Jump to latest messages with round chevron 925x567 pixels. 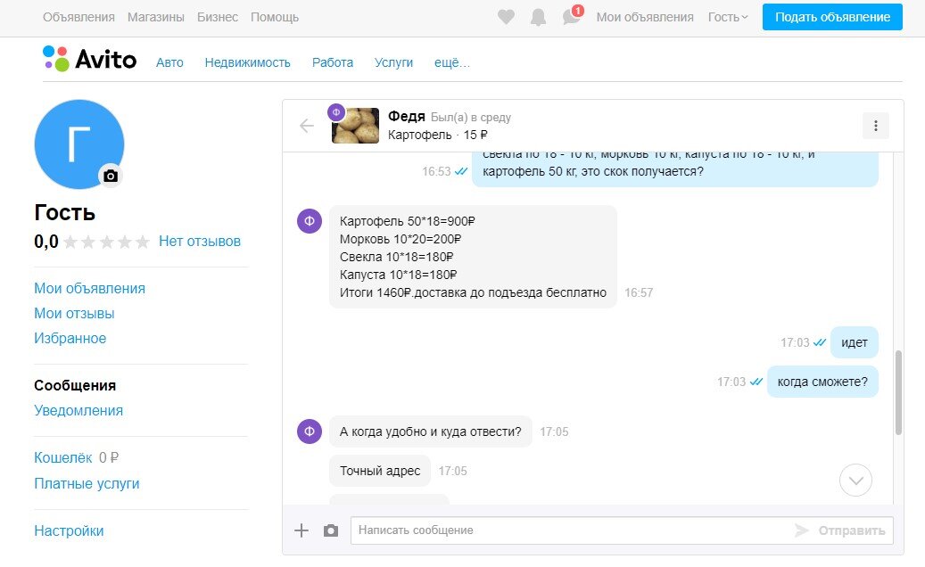855,481
